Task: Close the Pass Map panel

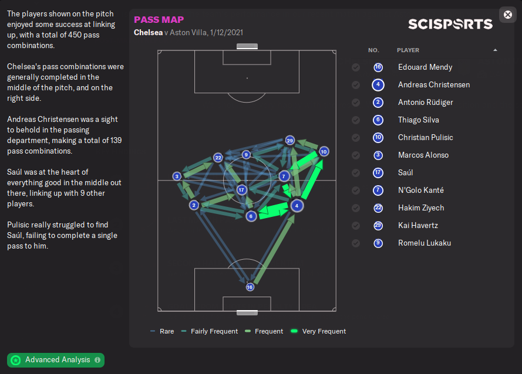Action: 508,15
